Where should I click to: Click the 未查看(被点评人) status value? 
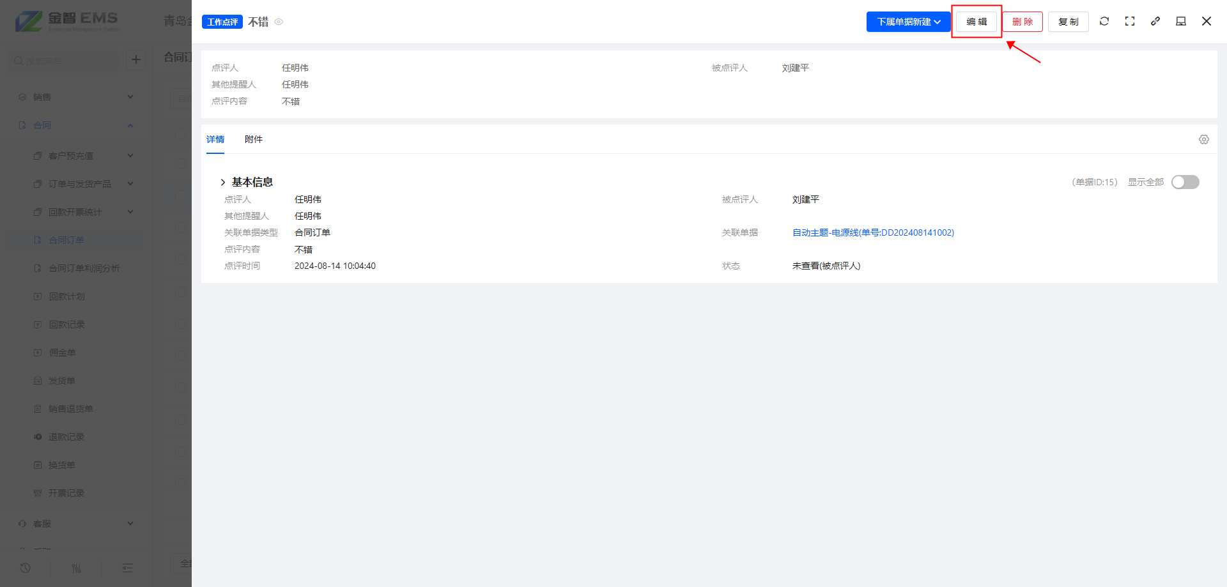826,266
